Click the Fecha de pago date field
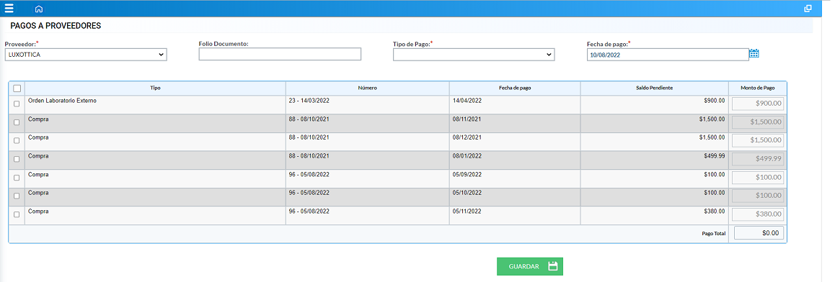The image size is (835, 282). [668, 55]
